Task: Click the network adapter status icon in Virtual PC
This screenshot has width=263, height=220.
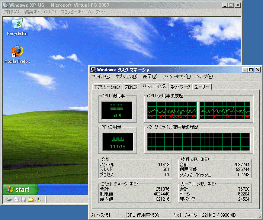Action: (x=38, y=200)
